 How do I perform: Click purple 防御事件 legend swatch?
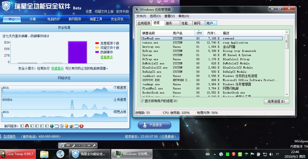point(97,52)
